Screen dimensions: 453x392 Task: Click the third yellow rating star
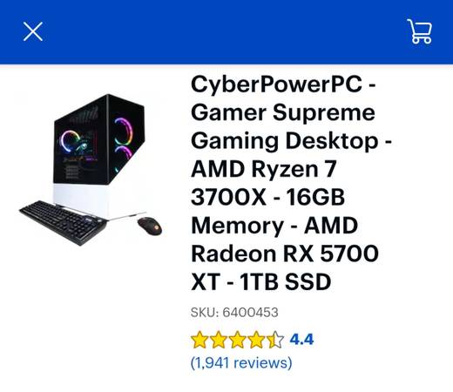pyautogui.click(x=237, y=340)
